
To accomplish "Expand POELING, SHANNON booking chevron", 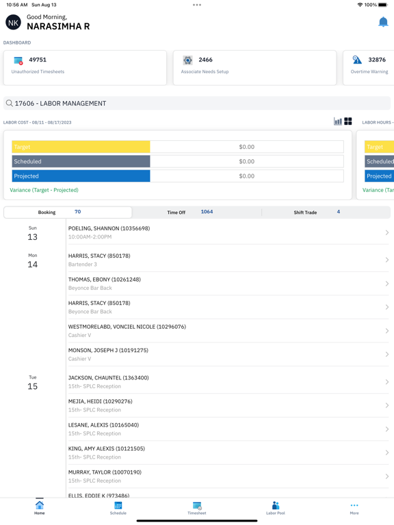I will (x=387, y=232).
